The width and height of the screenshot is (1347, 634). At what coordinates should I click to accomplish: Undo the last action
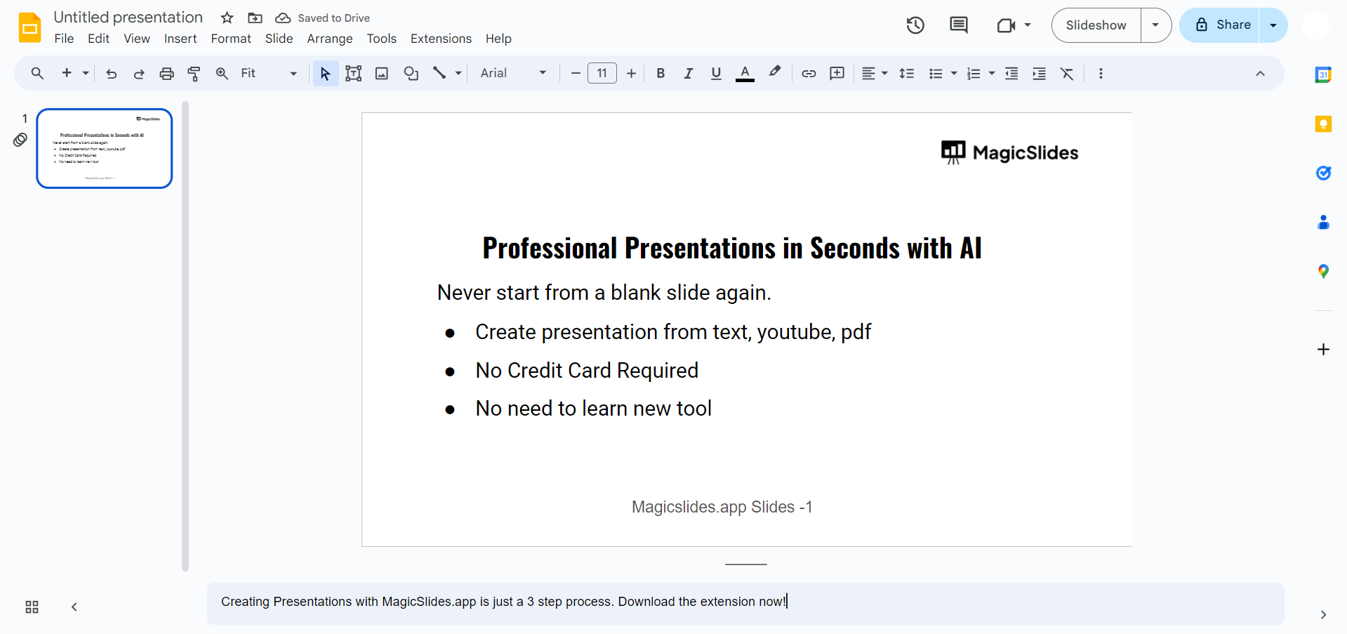click(x=111, y=73)
